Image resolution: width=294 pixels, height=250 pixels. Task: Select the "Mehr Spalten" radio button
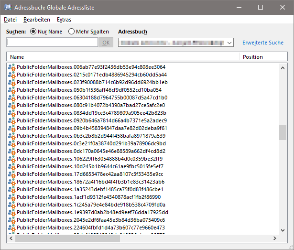tap(72, 32)
